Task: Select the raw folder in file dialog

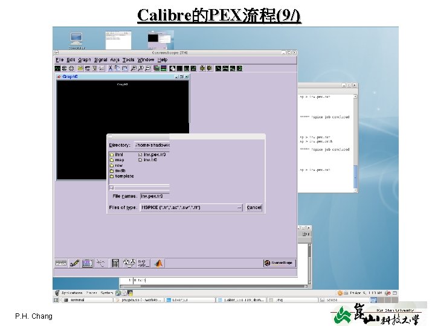Action: [x=116, y=165]
